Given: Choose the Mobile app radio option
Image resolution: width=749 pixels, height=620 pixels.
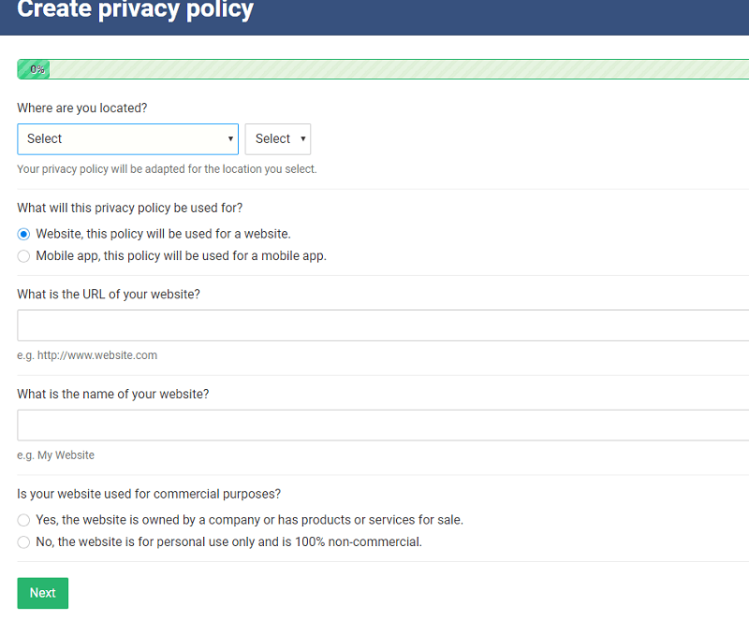Looking at the screenshot, I should pyautogui.click(x=24, y=255).
